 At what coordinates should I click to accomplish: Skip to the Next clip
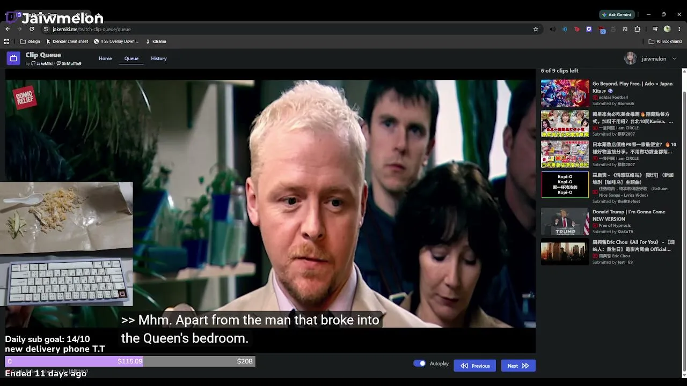pyautogui.click(x=518, y=366)
